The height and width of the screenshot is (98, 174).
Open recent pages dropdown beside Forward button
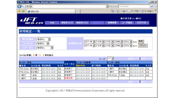pyautogui.click(x=27, y=7)
